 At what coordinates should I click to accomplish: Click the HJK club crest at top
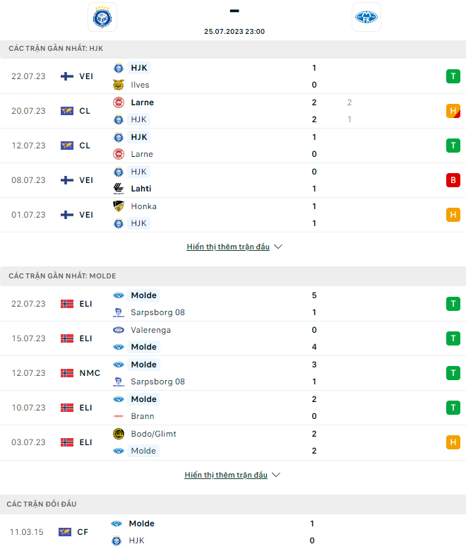click(102, 17)
